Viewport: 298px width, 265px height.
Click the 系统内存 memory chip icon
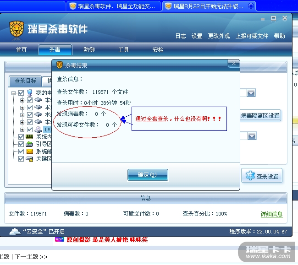tap(29, 137)
